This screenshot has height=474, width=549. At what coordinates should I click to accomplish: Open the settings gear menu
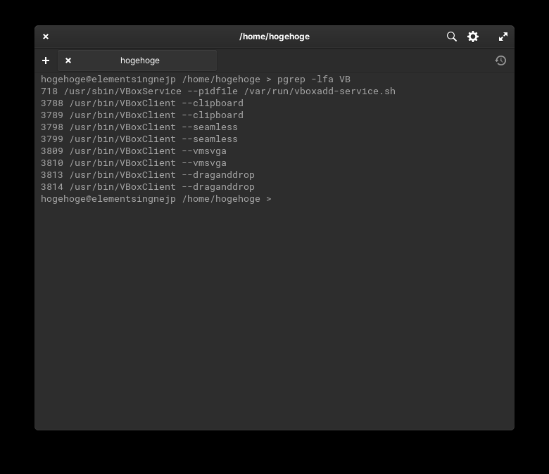coord(473,37)
